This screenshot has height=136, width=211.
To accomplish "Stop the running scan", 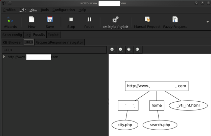I will pos(71,22).
